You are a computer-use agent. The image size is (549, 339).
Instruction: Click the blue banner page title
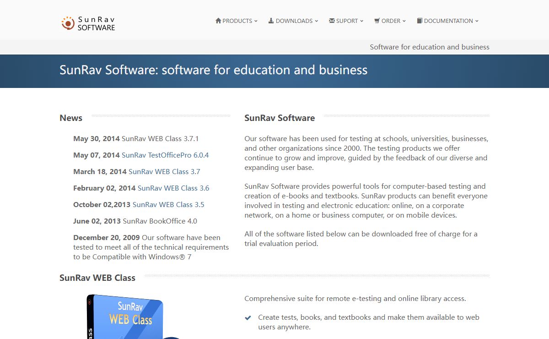click(213, 70)
